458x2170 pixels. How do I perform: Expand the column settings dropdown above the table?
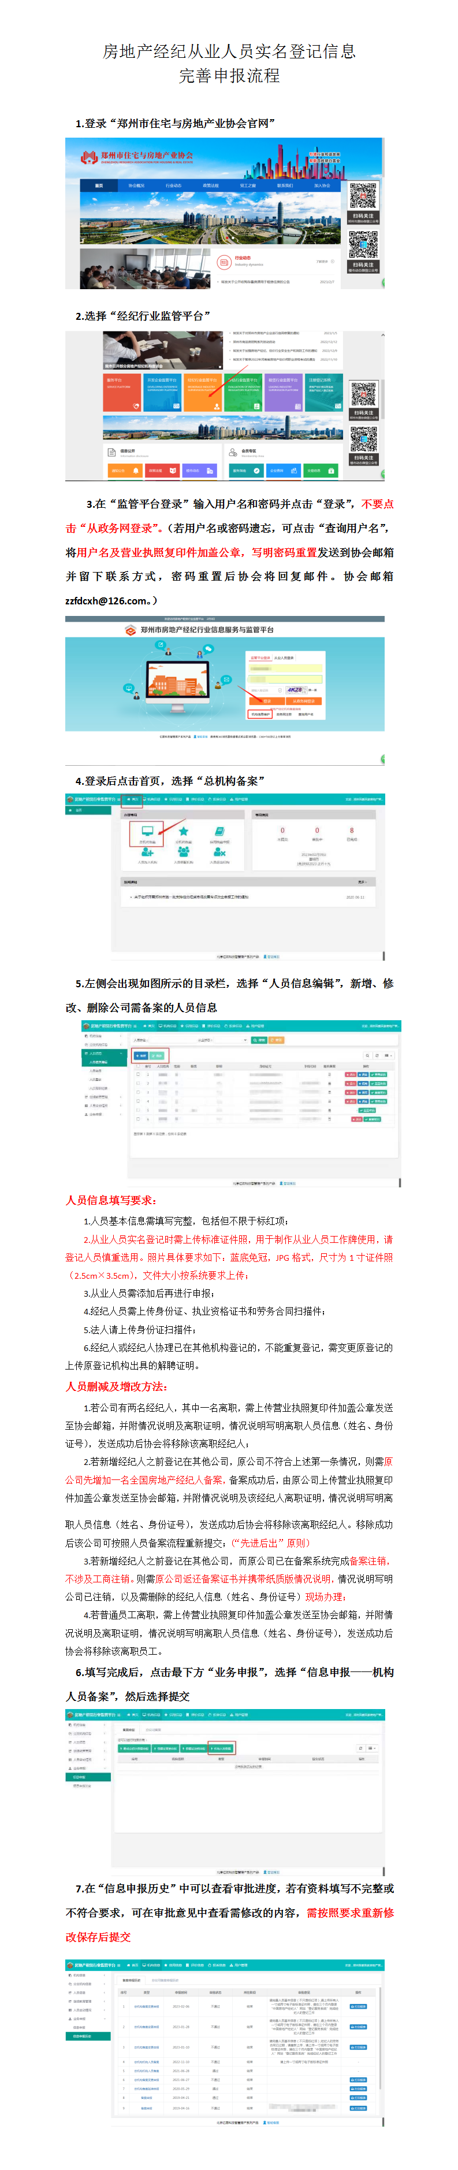pos(388,1055)
